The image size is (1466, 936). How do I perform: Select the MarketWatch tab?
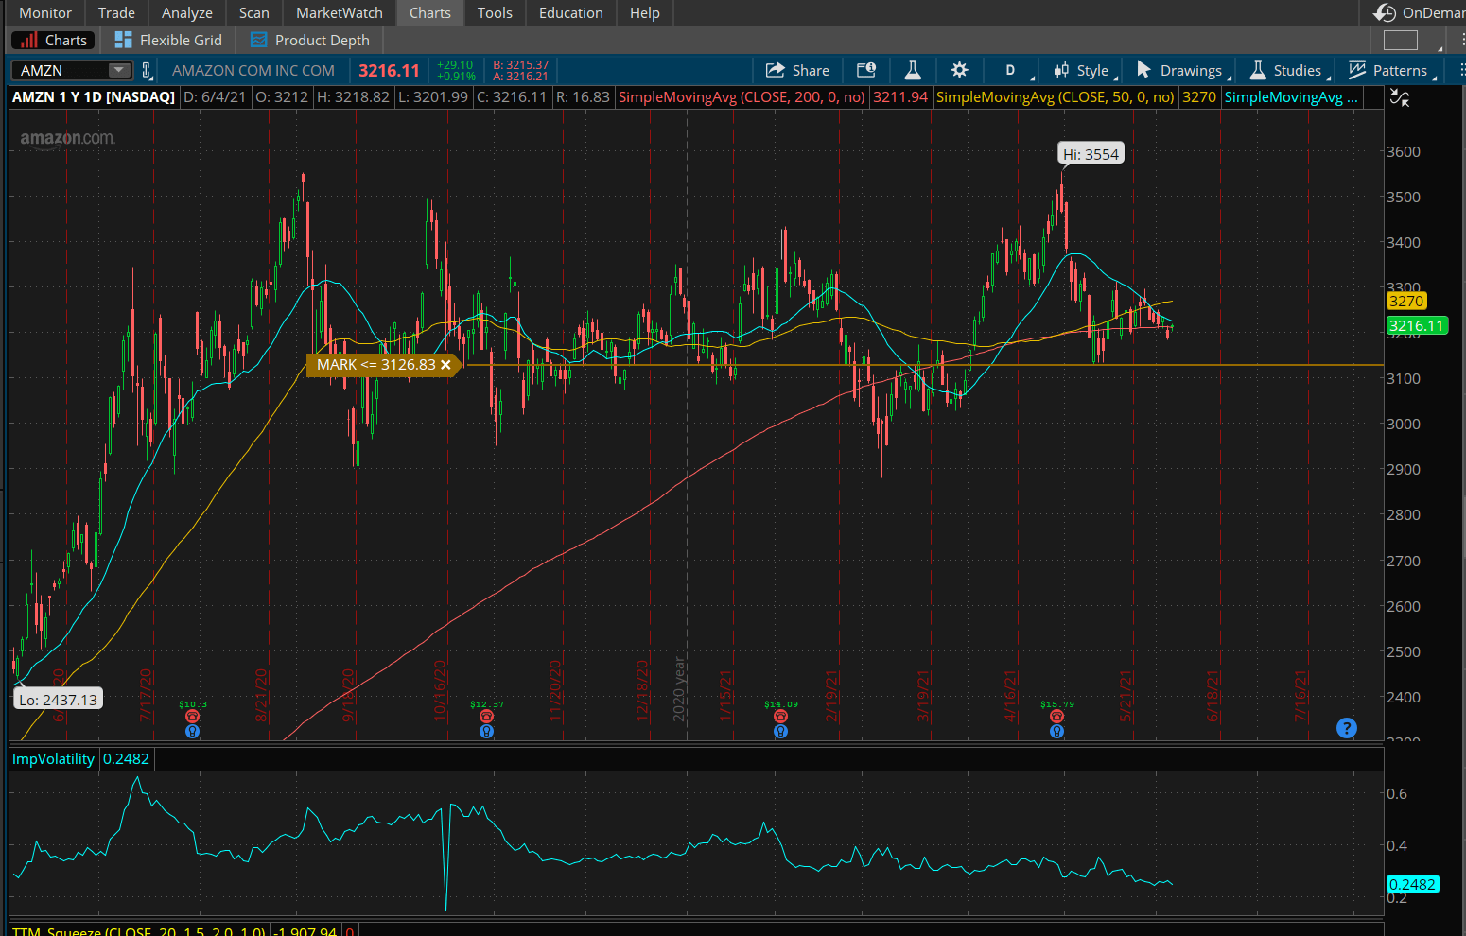click(x=340, y=12)
